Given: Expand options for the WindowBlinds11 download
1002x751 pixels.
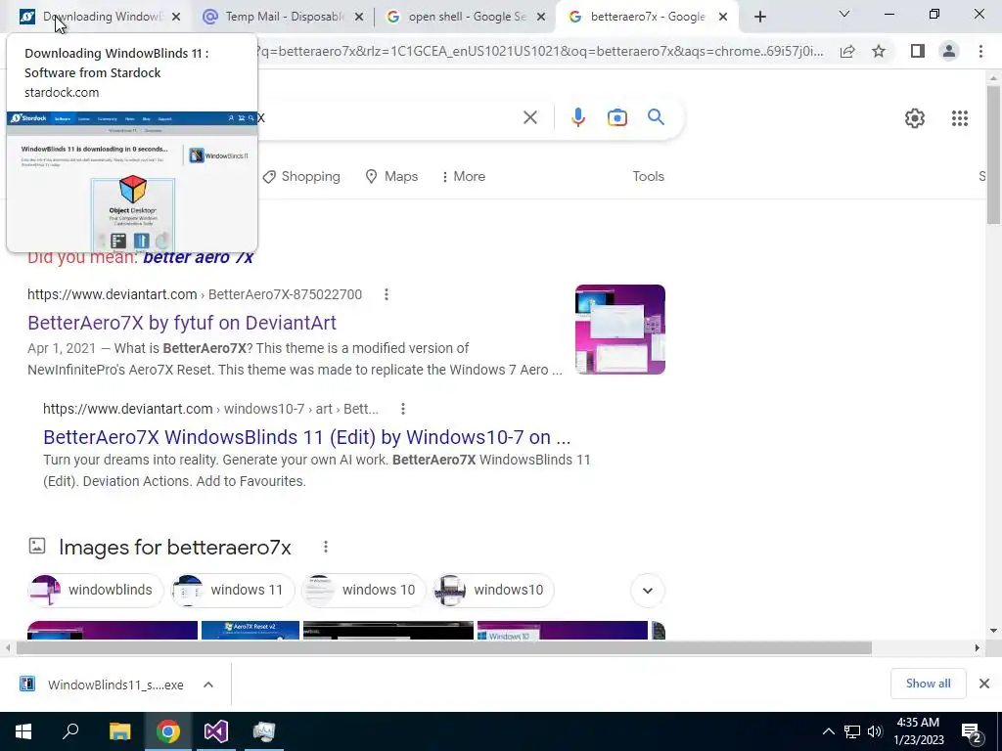Looking at the screenshot, I should pyautogui.click(x=208, y=685).
